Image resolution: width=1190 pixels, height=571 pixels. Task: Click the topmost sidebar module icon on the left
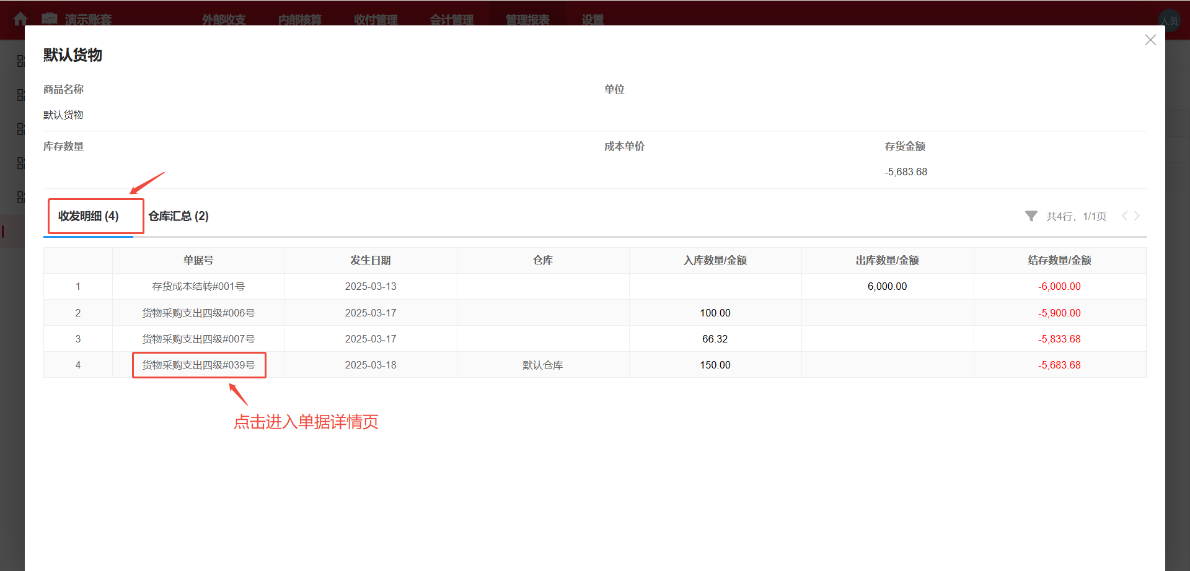20,61
